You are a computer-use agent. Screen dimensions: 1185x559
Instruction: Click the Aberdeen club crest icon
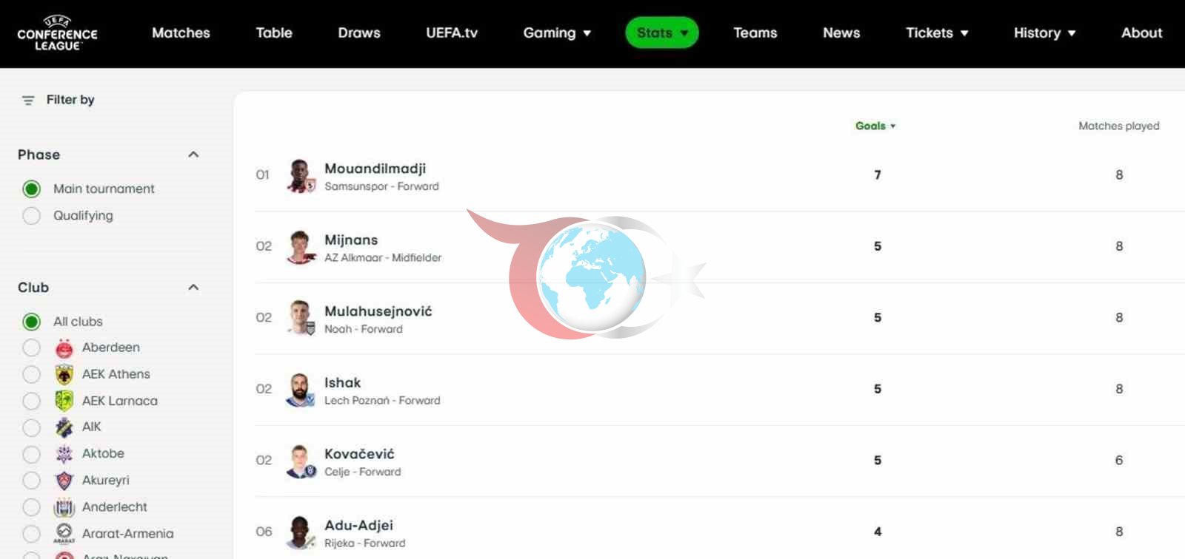(x=64, y=348)
